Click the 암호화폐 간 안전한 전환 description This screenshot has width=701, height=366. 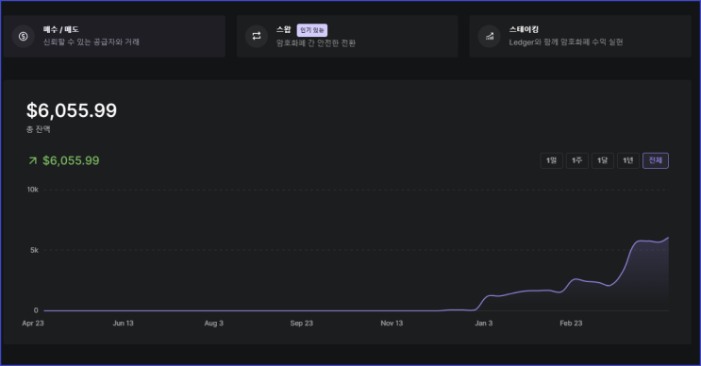[x=316, y=43]
